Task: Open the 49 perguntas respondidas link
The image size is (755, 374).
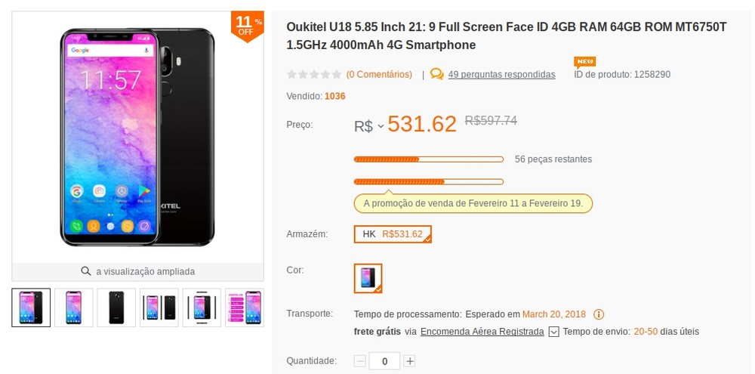Action: click(502, 75)
